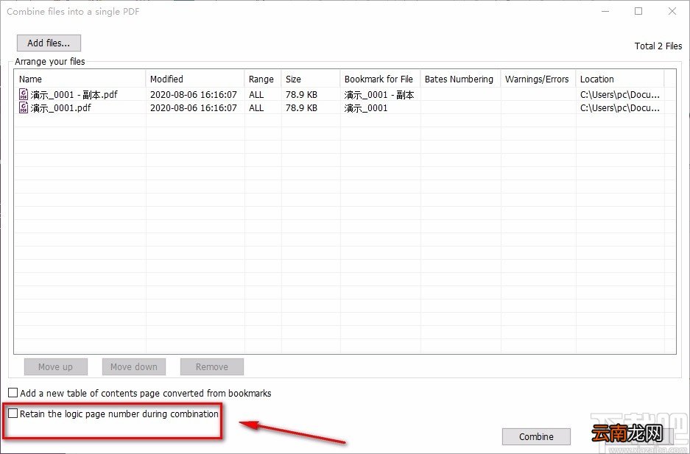
Task: Click bookmark cell 演示_0001 - 副本
Action: pos(379,94)
